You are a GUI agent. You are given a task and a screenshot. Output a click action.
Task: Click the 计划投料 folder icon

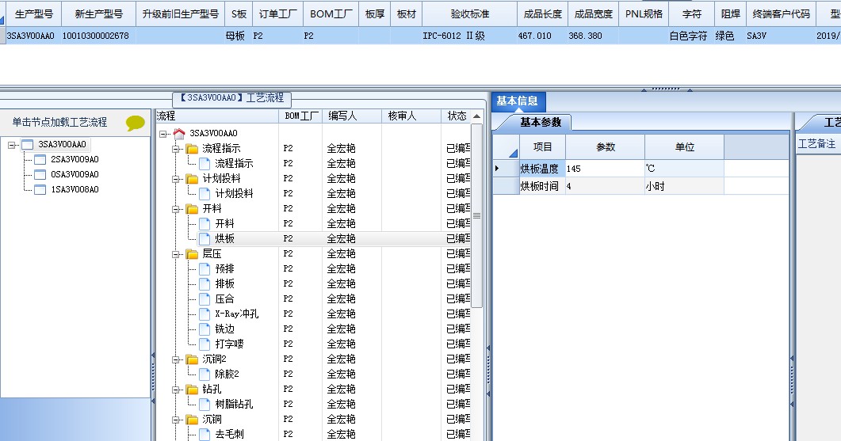(x=192, y=178)
